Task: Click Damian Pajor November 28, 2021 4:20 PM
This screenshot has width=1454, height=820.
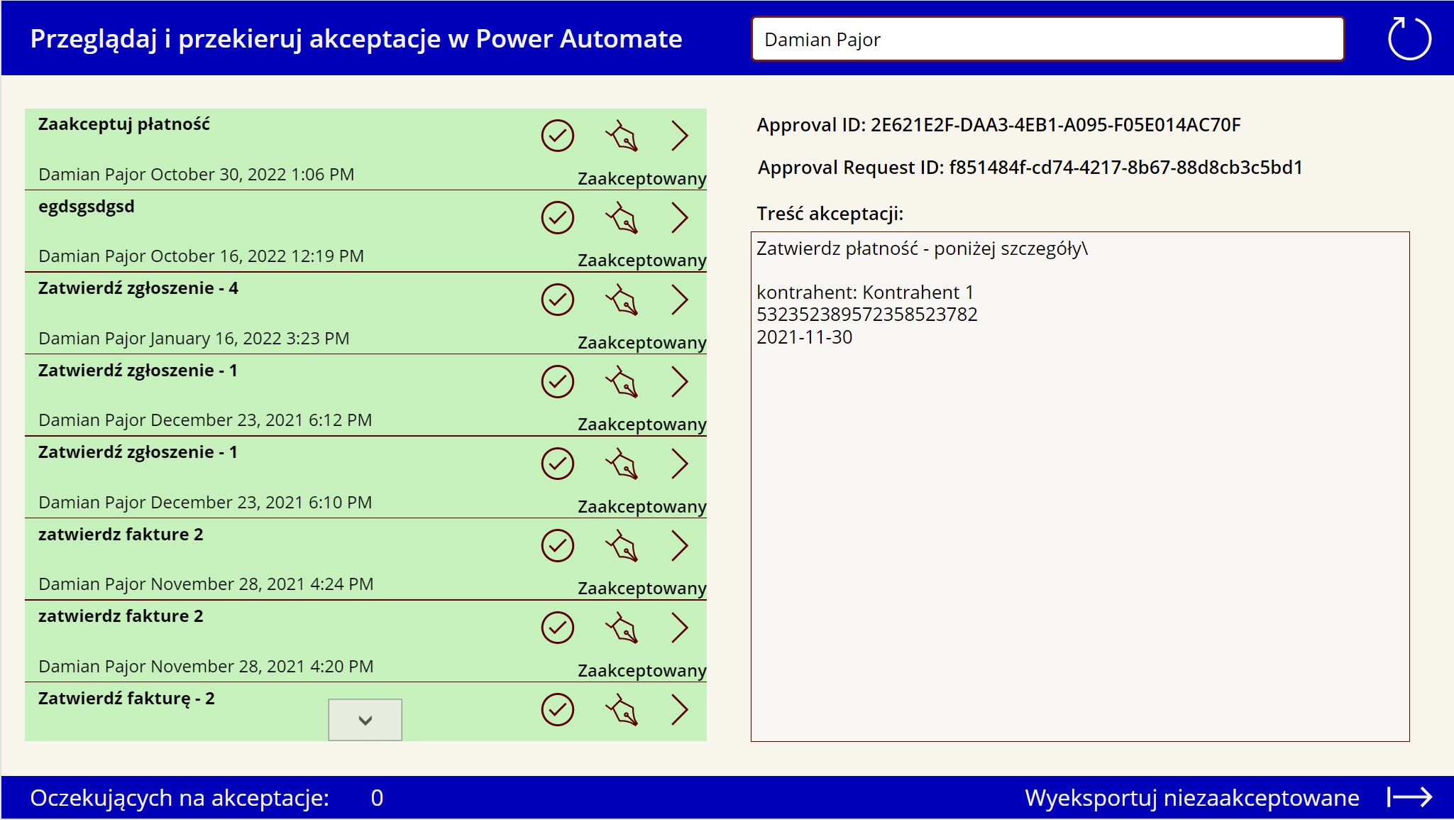Action: 206,667
